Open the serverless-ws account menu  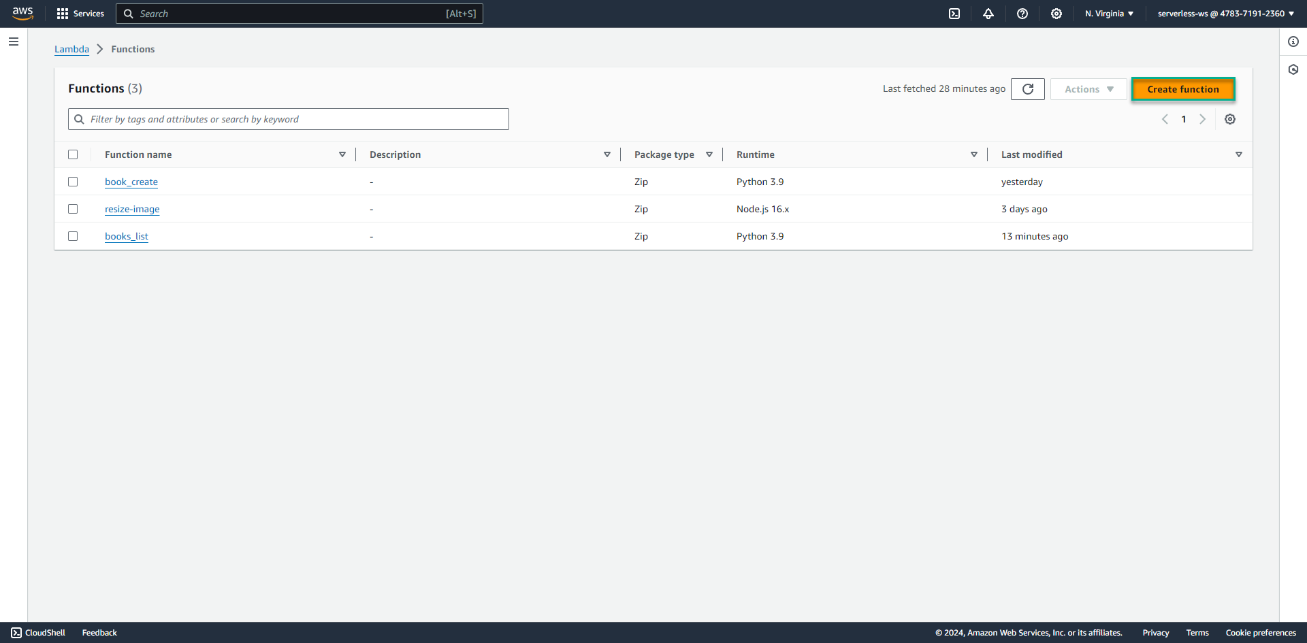coord(1226,14)
